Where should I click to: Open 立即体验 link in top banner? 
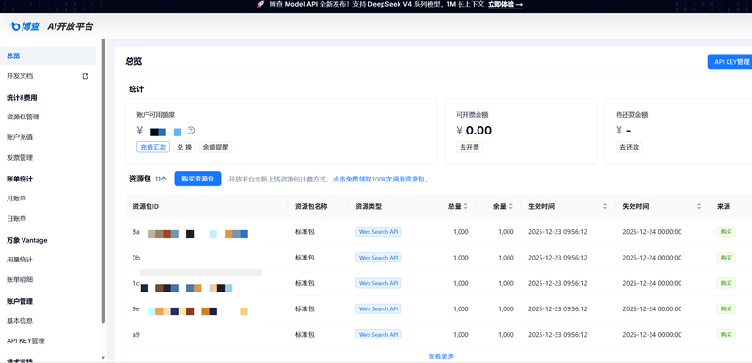(505, 5)
